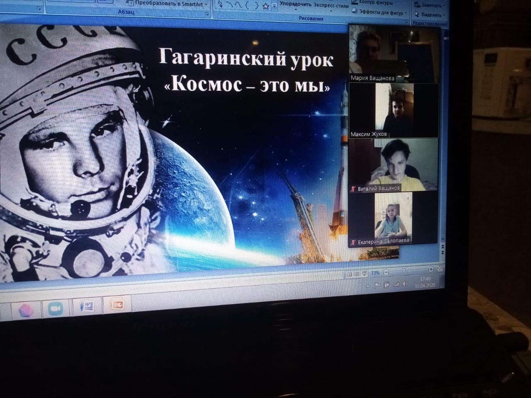Fit slide to current window icon
Screen dimensions: 531x398
pos(440,269)
